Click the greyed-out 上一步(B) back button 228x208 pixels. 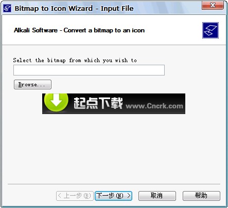75,196
